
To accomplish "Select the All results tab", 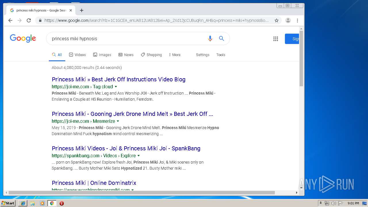I will tap(57, 55).
